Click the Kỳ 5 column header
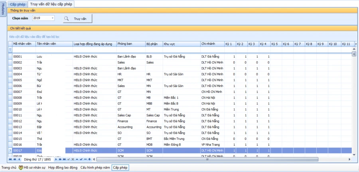Image resolution: width=359 pixels, height=172 pixels. (x=276, y=44)
